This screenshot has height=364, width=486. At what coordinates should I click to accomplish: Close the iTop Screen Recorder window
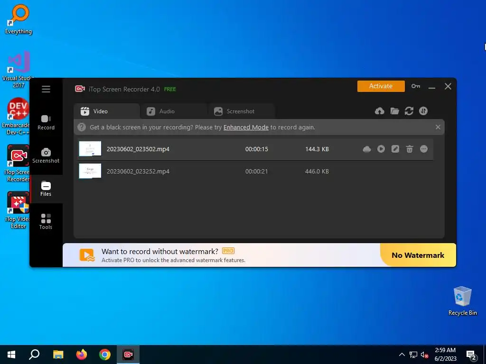coord(448,86)
